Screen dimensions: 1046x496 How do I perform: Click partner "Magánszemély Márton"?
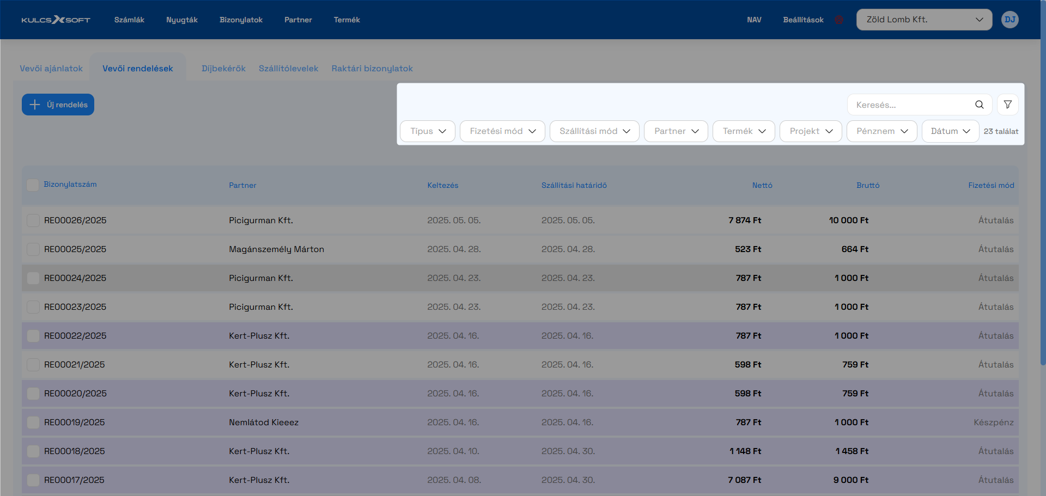[x=276, y=249]
